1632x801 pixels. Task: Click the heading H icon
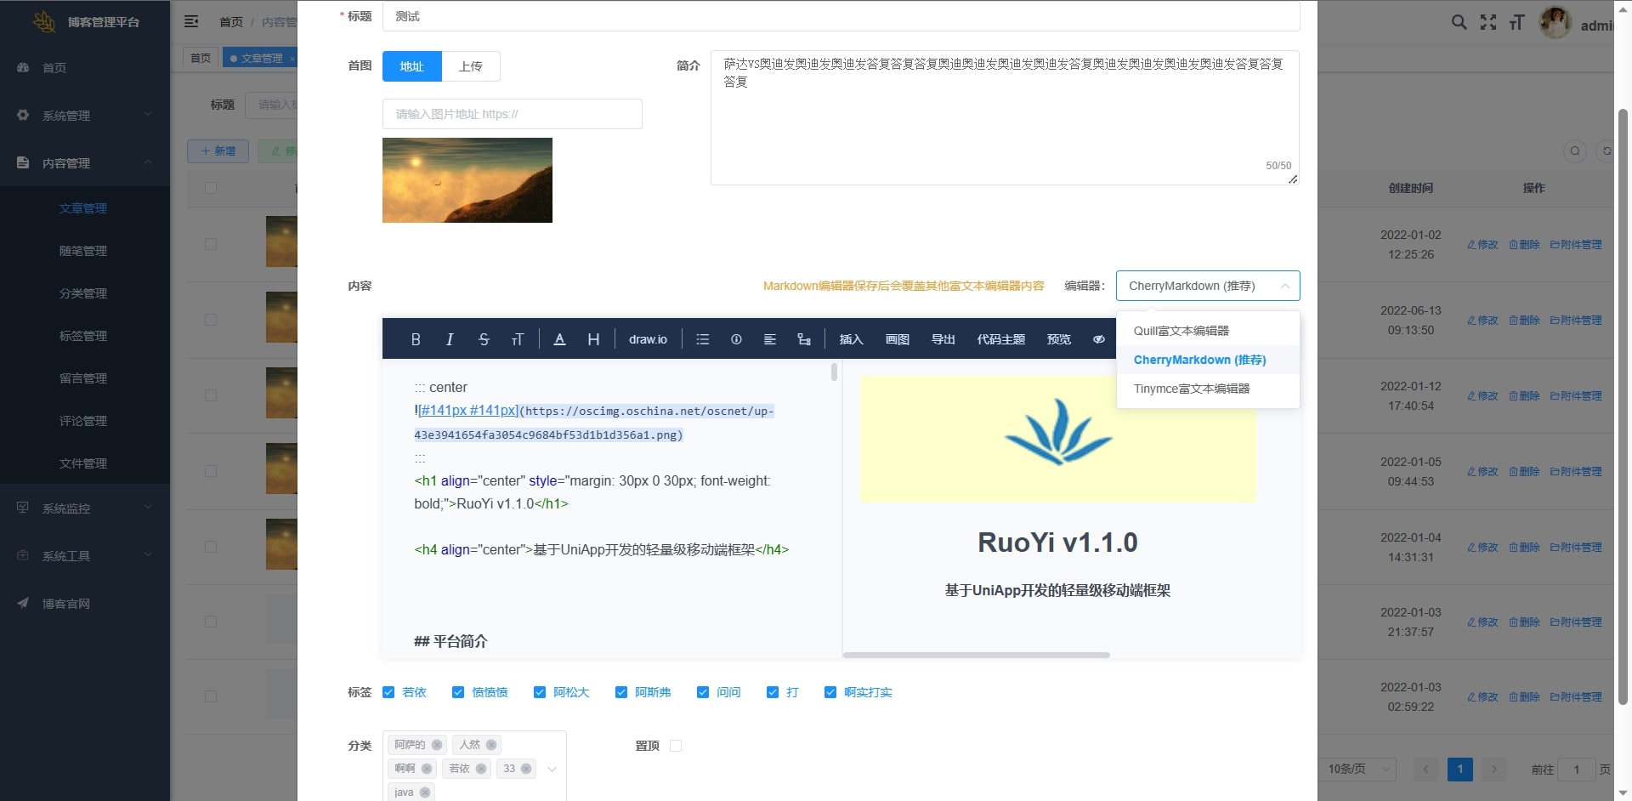(x=593, y=339)
